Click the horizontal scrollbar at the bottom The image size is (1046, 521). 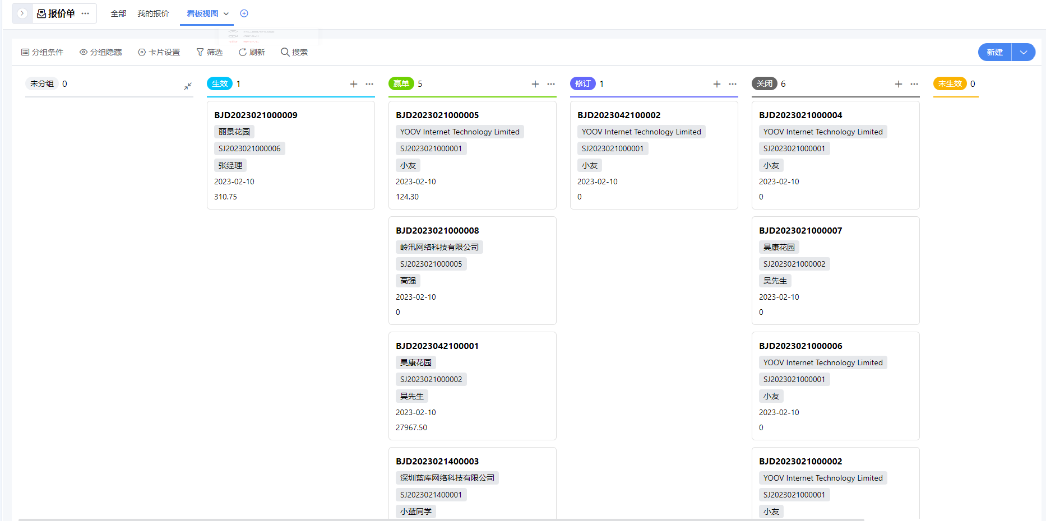coord(441,519)
